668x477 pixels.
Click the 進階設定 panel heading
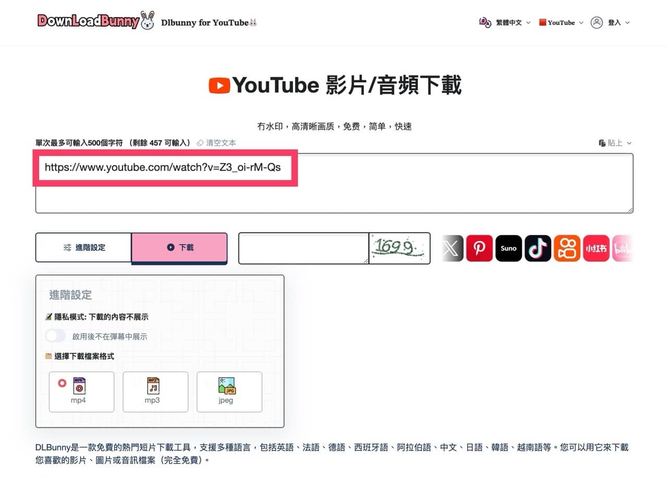pos(70,295)
